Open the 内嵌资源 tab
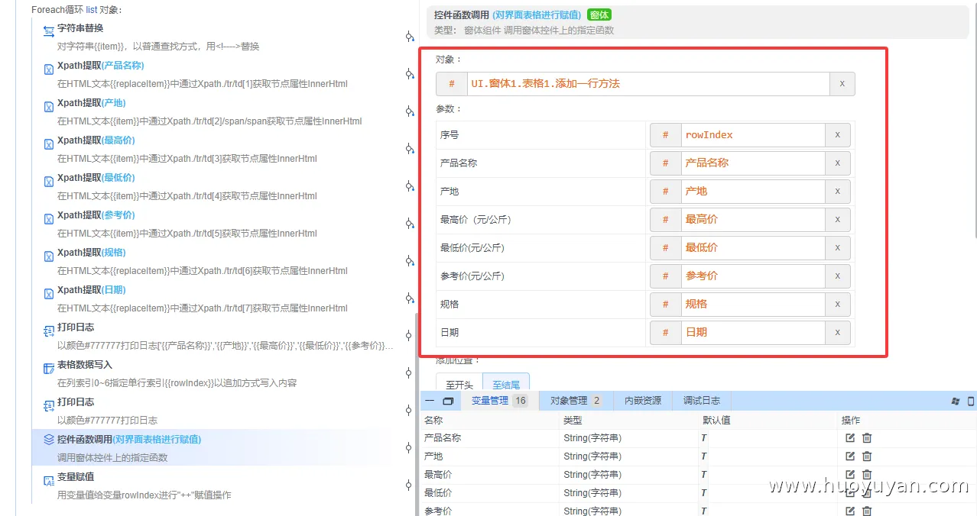 643,401
